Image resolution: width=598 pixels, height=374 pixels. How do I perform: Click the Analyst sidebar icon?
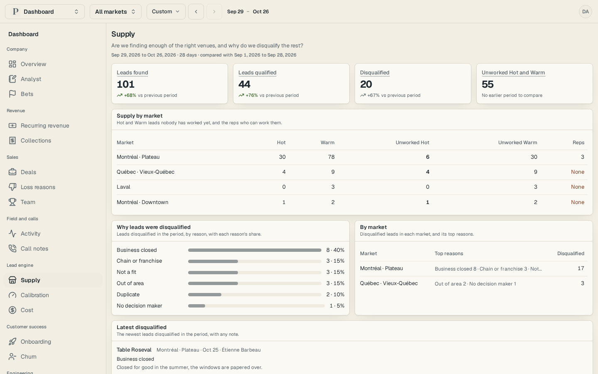coord(12,79)
